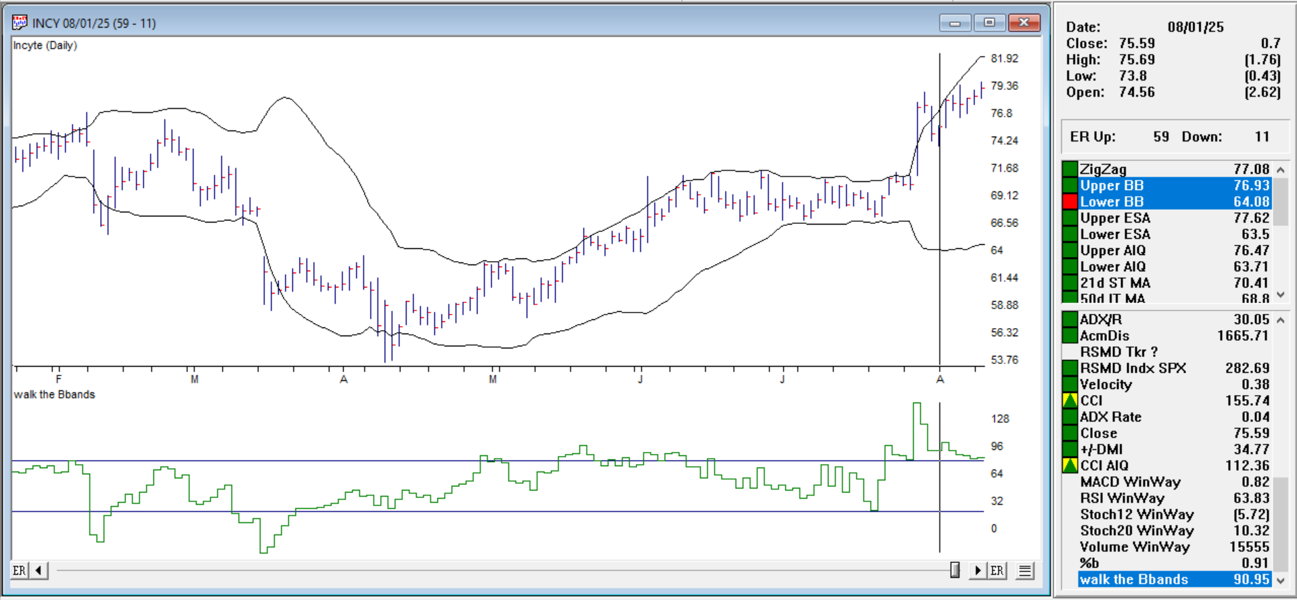This screenshot has width=1297, height=600.
Task: Click AcmDis green indicator box
Action: coord(1070,336)
